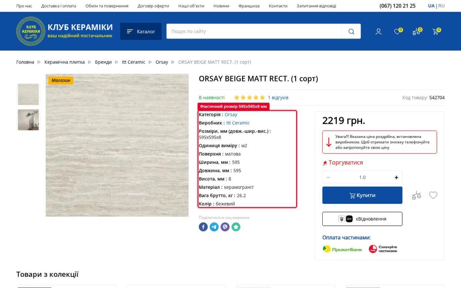Viewport: 461px width, 288px height.
Task: Select the first tile texture thumbnail
Action: pyautogui.click(x=28, y=94)
